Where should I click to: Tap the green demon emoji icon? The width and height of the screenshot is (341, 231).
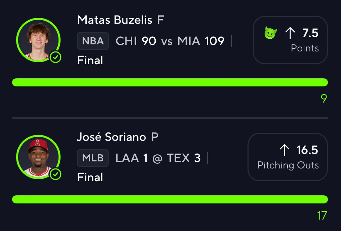click(270, 33)
